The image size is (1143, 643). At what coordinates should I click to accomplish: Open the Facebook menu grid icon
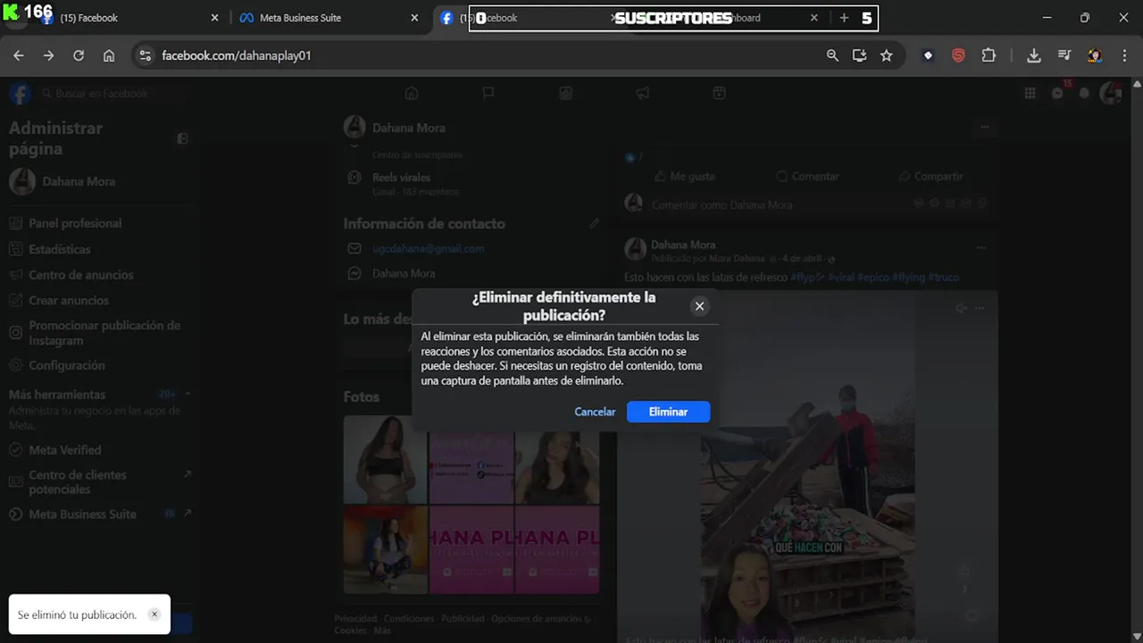click(1030, 93)
